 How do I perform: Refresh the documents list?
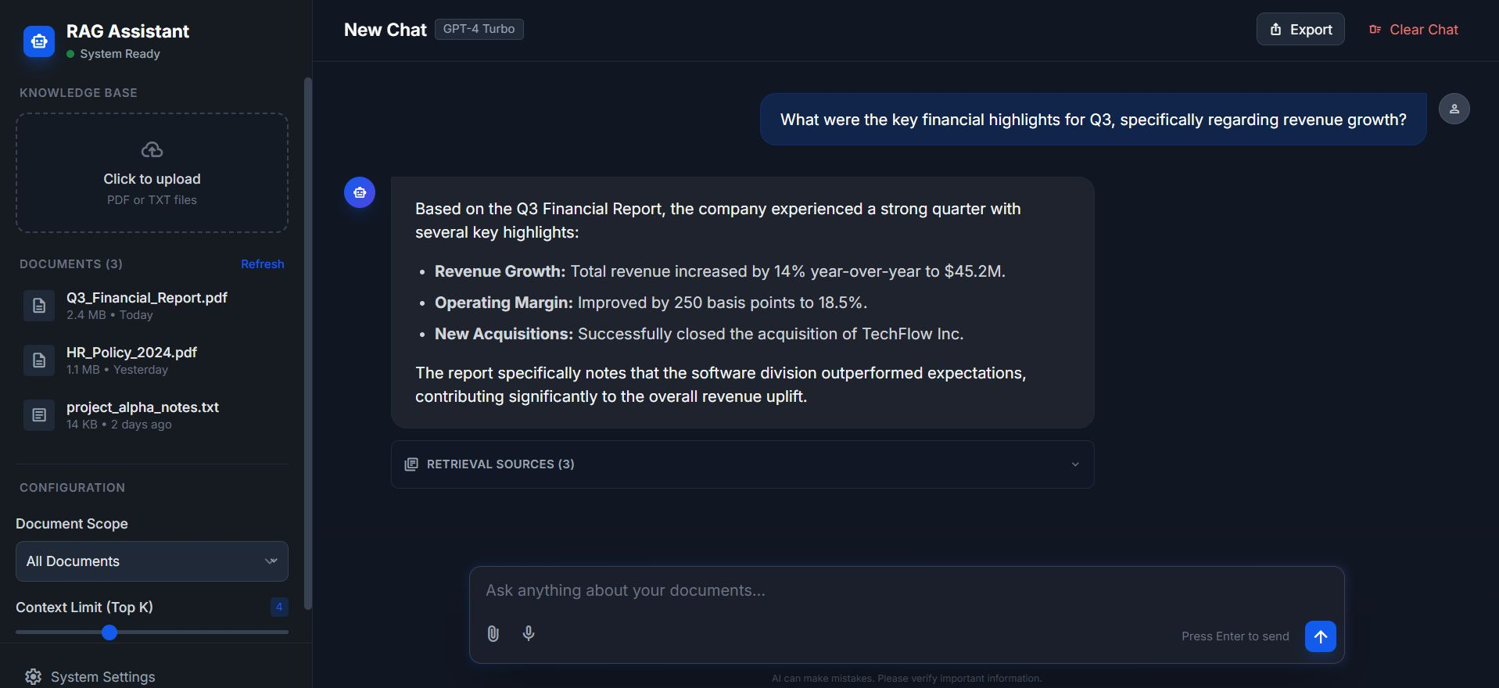pos(262,264)
